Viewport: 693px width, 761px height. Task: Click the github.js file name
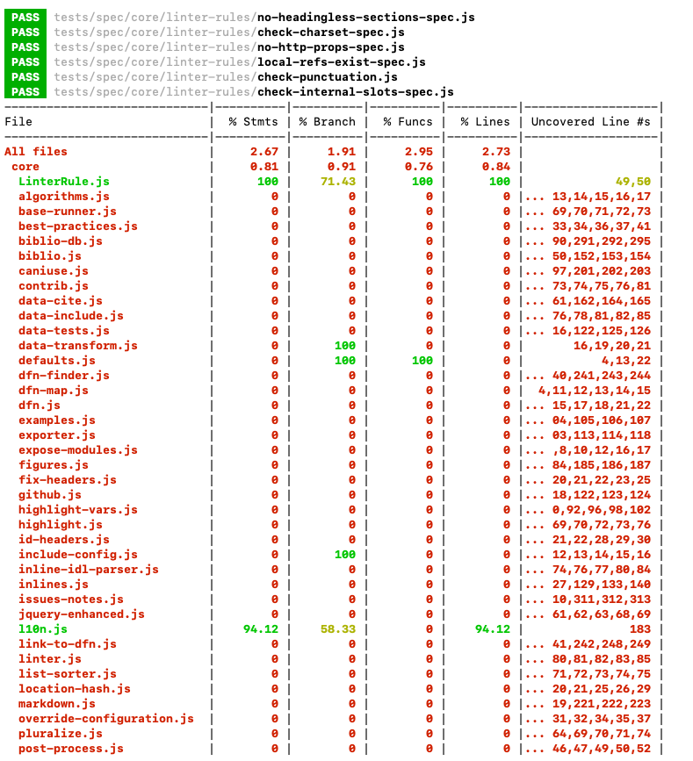coord(50,495)
